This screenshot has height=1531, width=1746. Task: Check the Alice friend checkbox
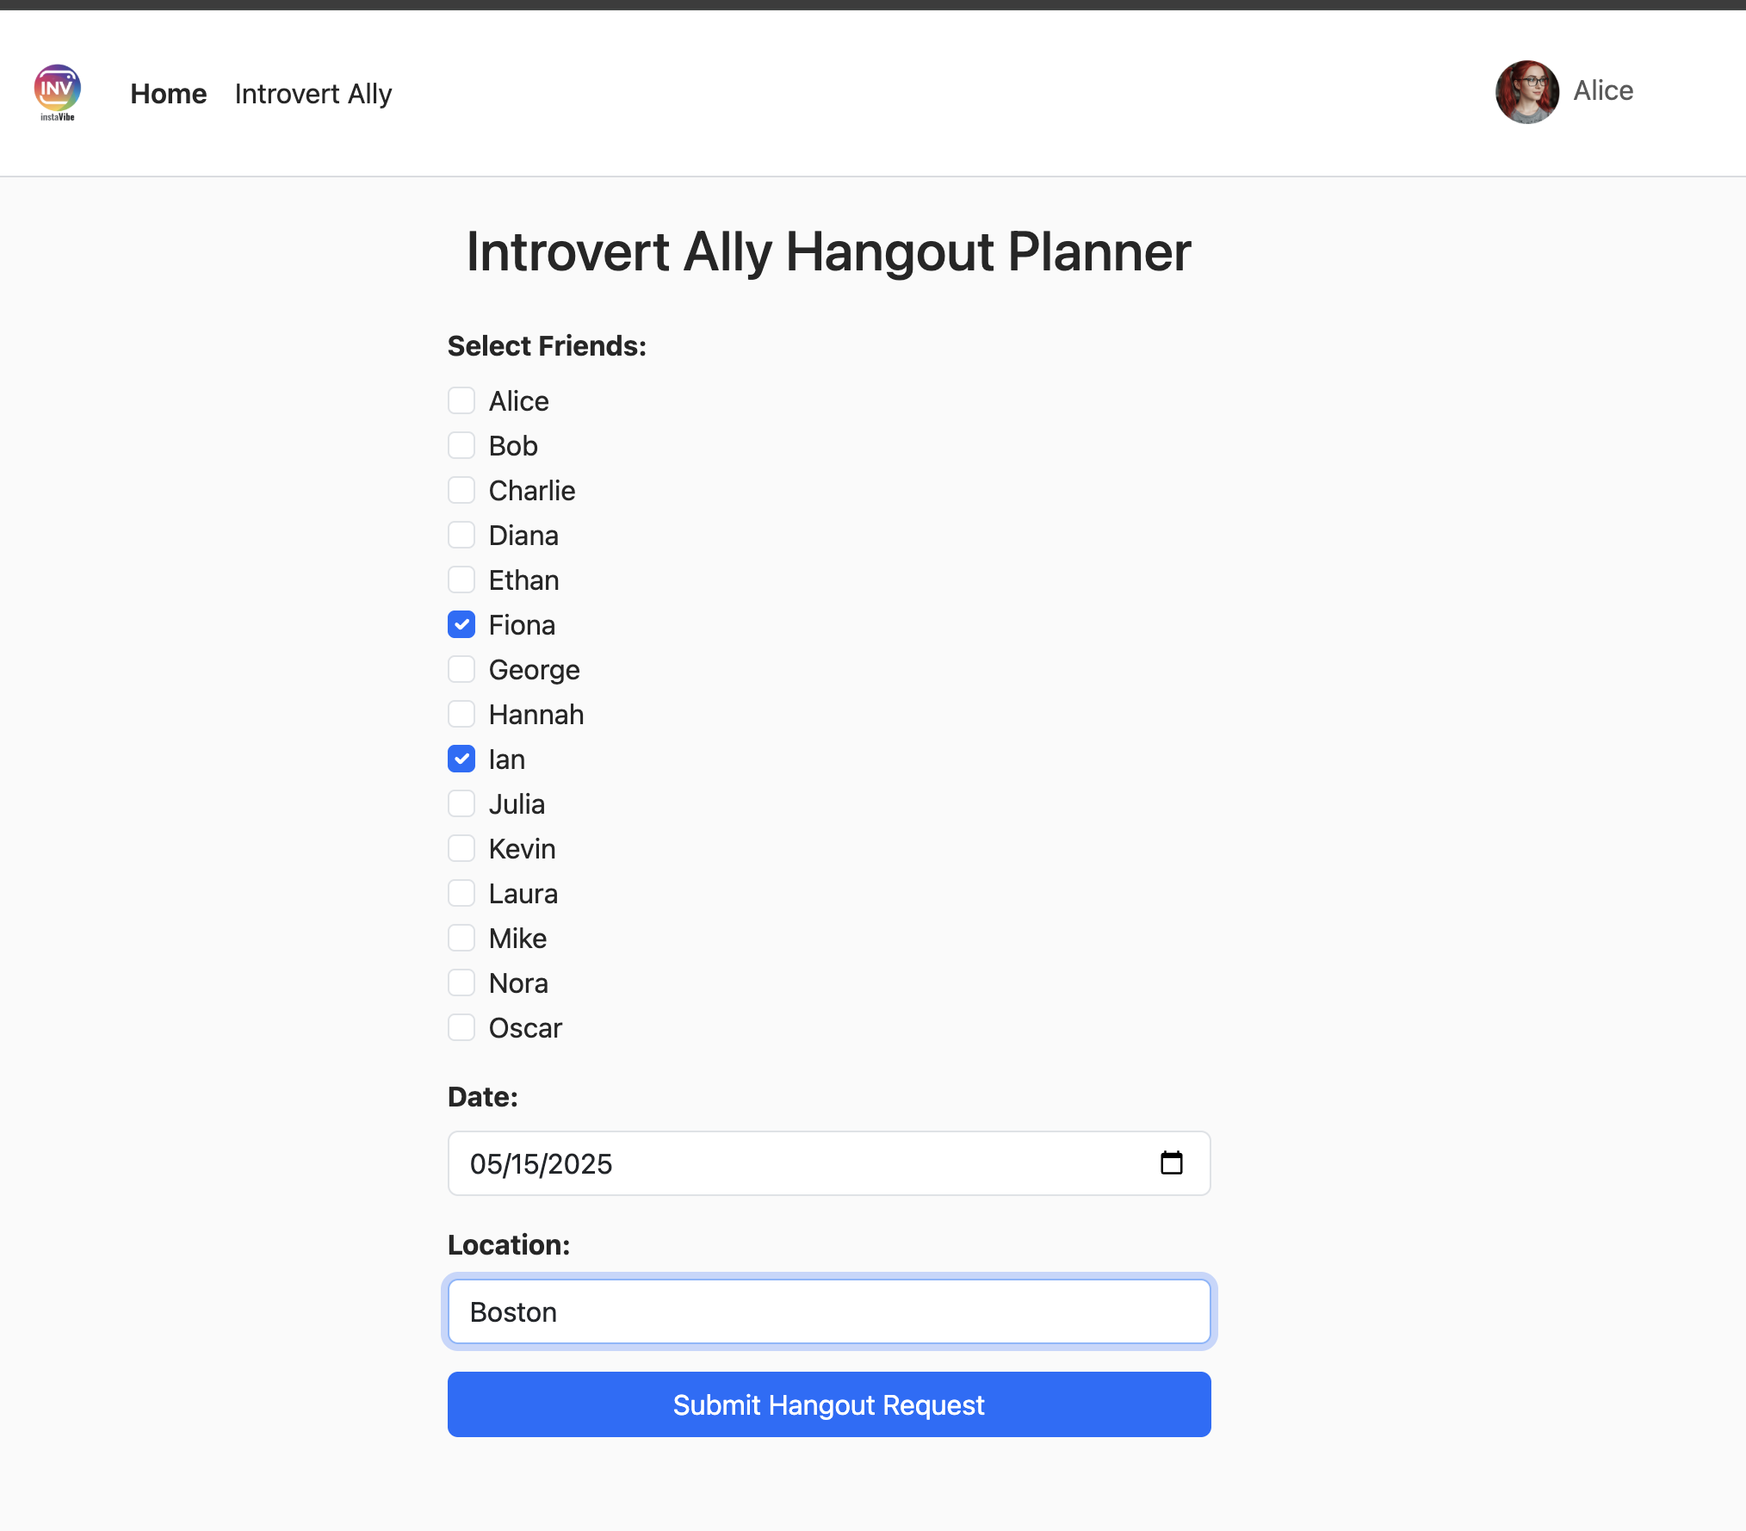[x=461, y=400]
